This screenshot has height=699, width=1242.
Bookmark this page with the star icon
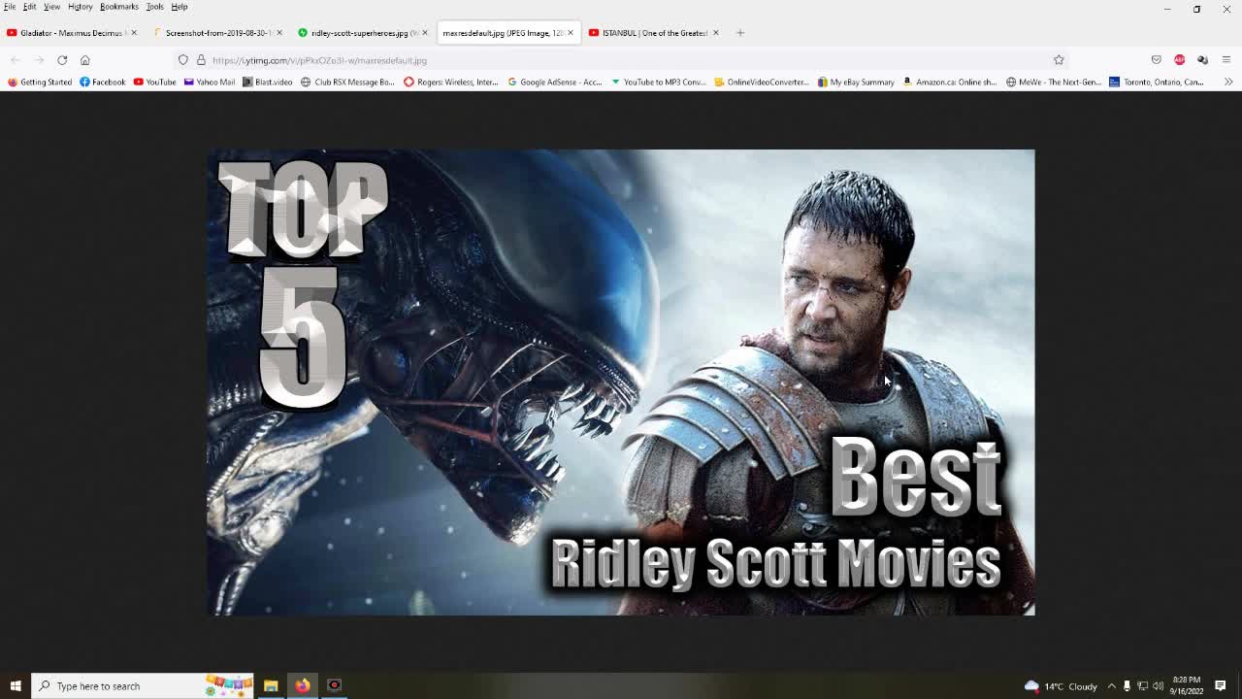(1059, 60)
